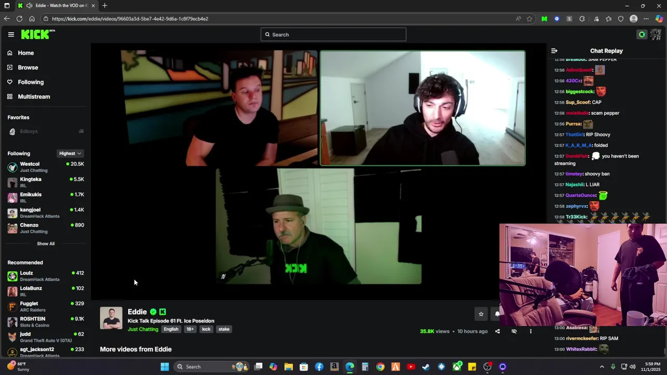
Task: Toggle Read aloud in address bar
Action: [518, 19]
